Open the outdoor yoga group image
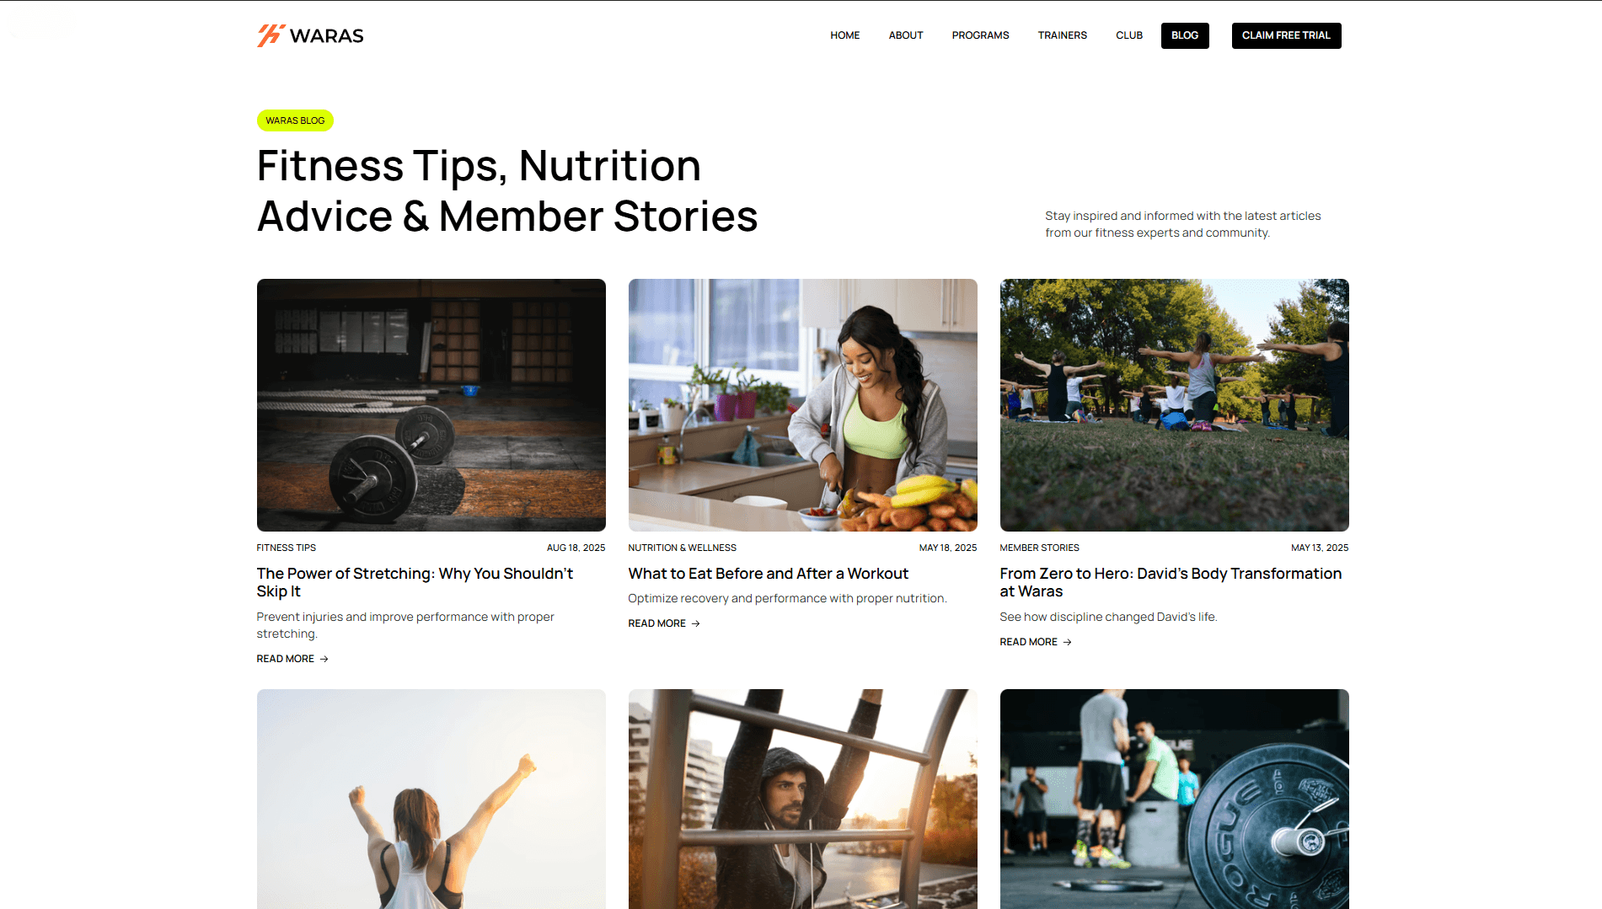Image resolution: width=1602 pixels, height=909 pixels. [x=1175, y=405]
